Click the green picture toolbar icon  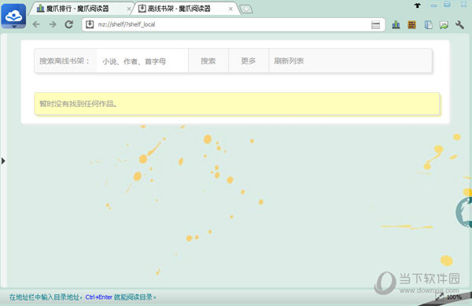444,24
